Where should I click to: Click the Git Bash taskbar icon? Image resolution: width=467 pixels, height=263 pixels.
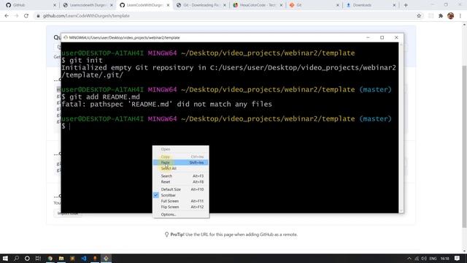point(106,258)
